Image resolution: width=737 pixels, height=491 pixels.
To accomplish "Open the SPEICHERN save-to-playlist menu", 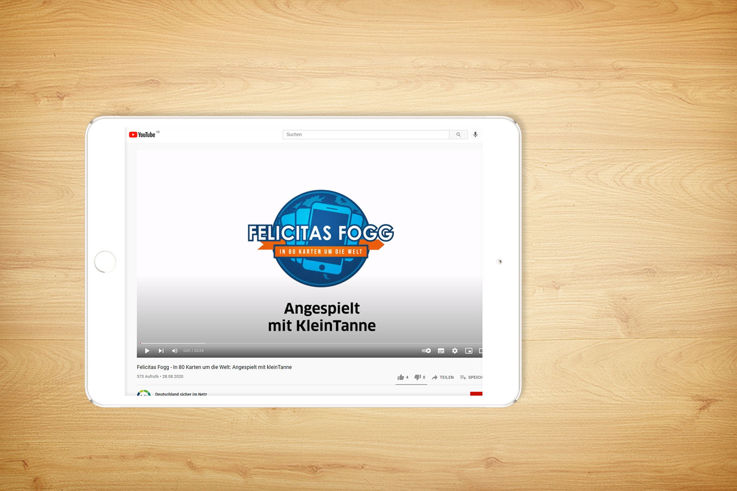I will (473, 377).
